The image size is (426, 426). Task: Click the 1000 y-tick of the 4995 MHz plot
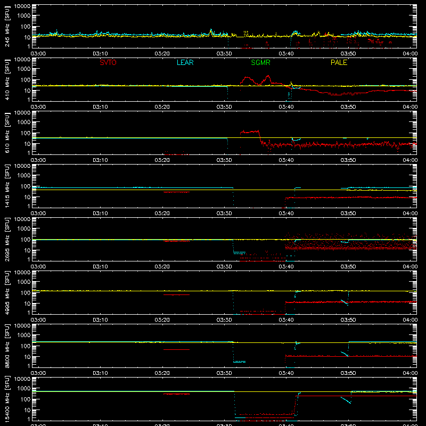coord(24,282)
